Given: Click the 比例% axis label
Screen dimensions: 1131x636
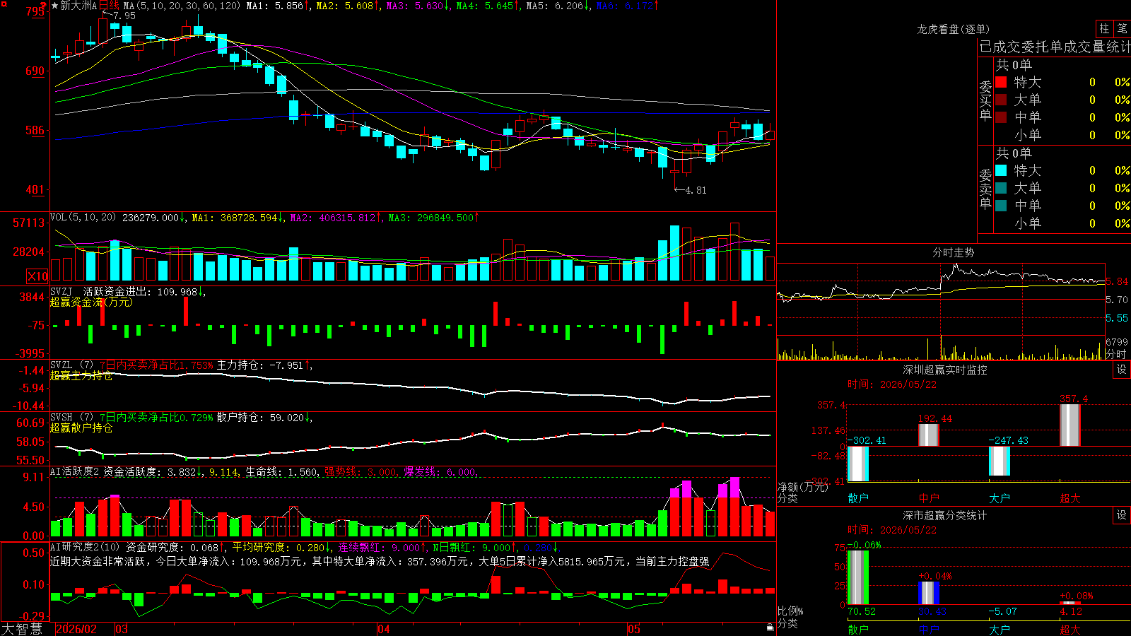Looking at the screenshot, I should coord(791,611).
